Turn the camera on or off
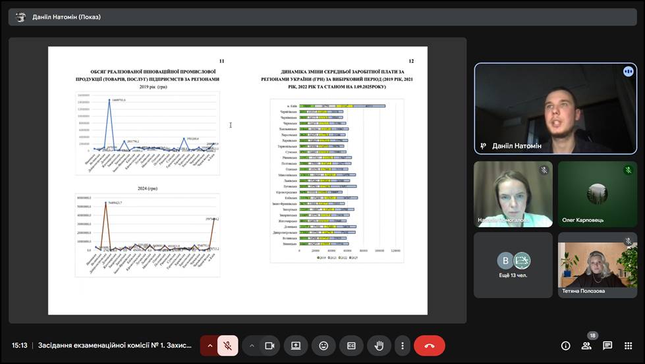This screenshot has height=364, width=645. (x=269, y=346)
